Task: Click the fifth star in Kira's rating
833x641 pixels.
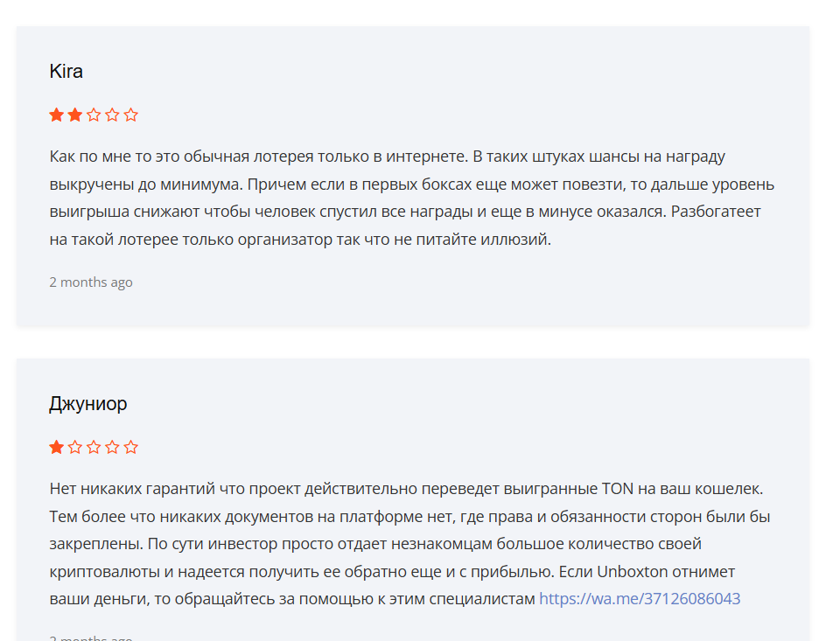Action: [131, 115]
